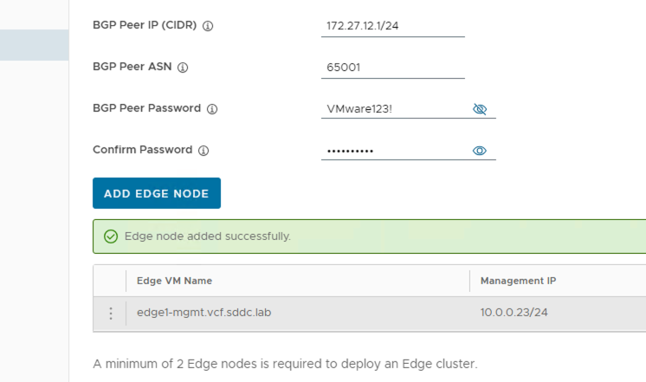
Task: Click info icon beside Confirm Password
Action: point(203,151)
